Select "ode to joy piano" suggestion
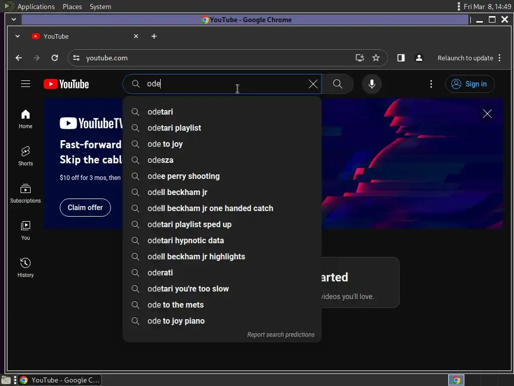The height and width of the screenshot is (386, 514). tap(222, 321)
